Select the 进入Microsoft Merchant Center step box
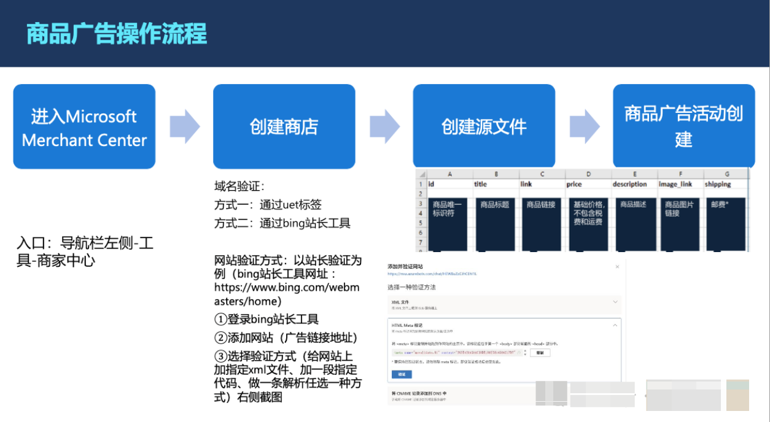This screenshot has width=770, height=422. [84, 126]
